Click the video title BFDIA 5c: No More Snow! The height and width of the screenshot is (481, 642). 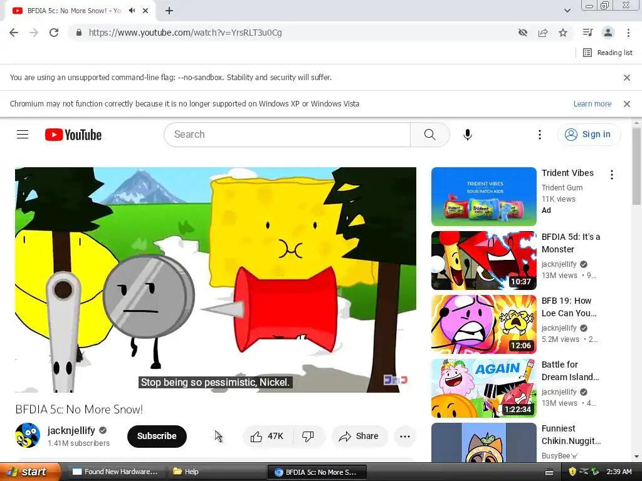tap(79, 410)
